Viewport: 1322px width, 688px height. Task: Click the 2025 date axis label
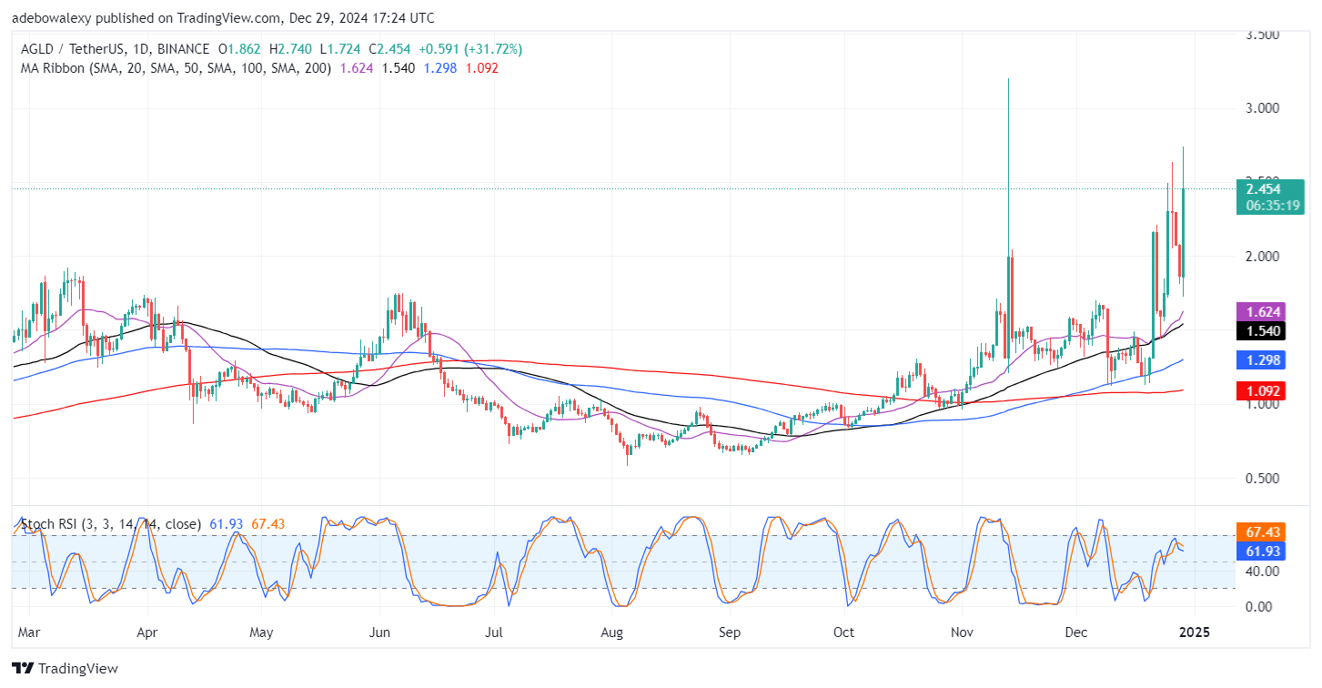click(1196, 632)
